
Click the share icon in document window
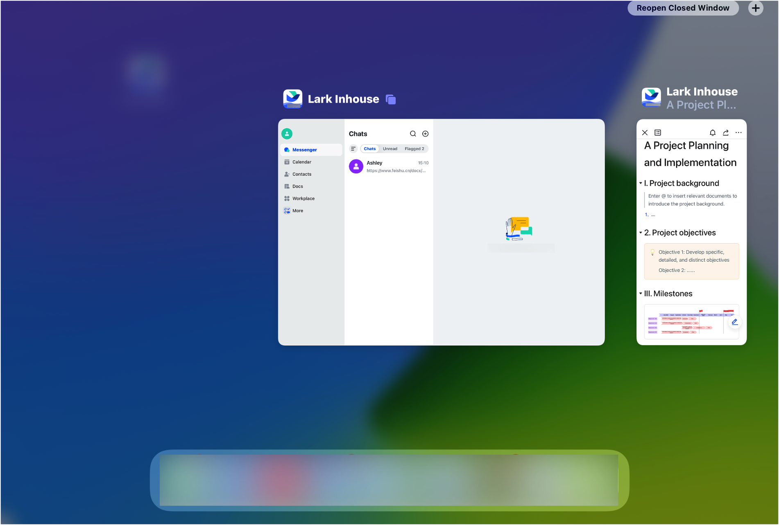(726, 132)
